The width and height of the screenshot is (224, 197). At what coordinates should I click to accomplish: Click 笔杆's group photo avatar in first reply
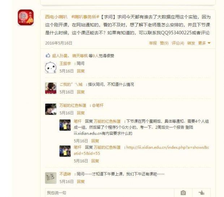[x=65, y=125]
